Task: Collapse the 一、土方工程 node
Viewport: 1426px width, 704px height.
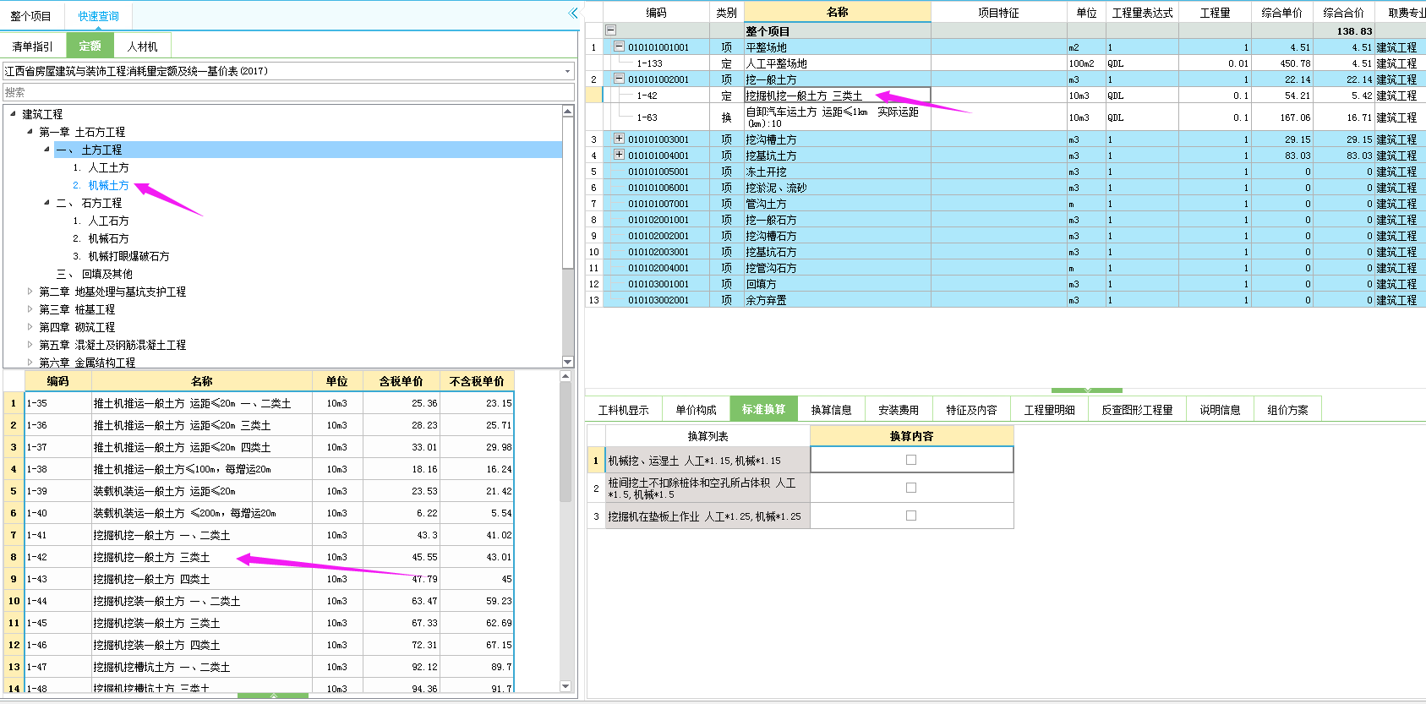Action: point(46,149)
